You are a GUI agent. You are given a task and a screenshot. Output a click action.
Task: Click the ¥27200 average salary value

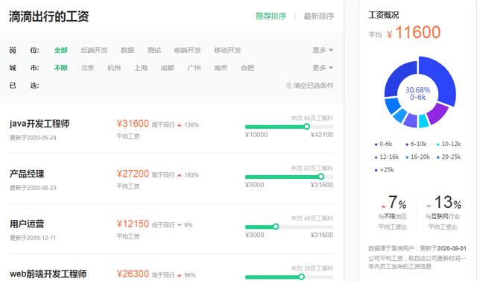click(x=133, y=174)
